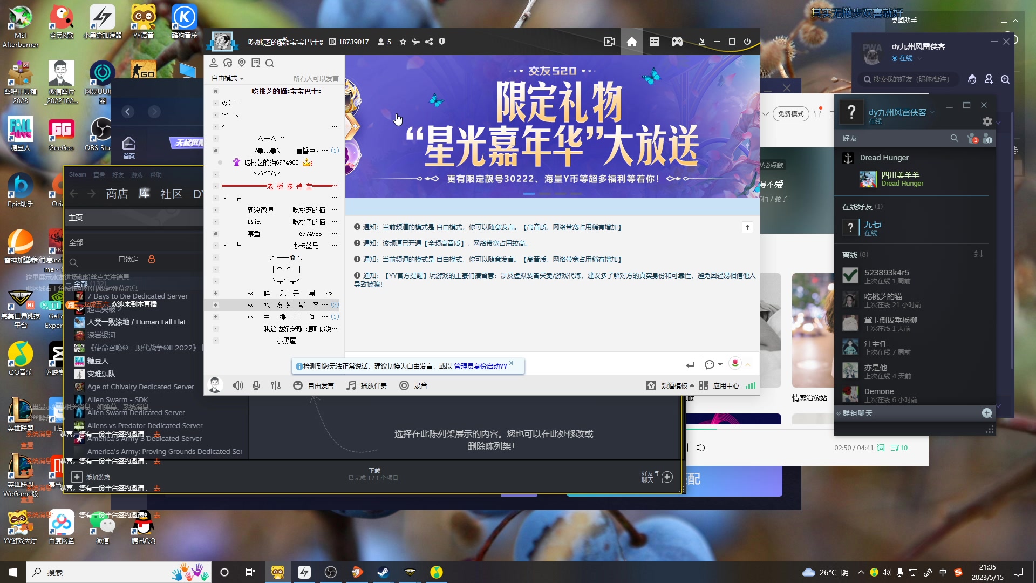The height and width of the screenshot is (583, 1036).
Task: Open the YY video playback icon in title bar
Action: point(610,42)
